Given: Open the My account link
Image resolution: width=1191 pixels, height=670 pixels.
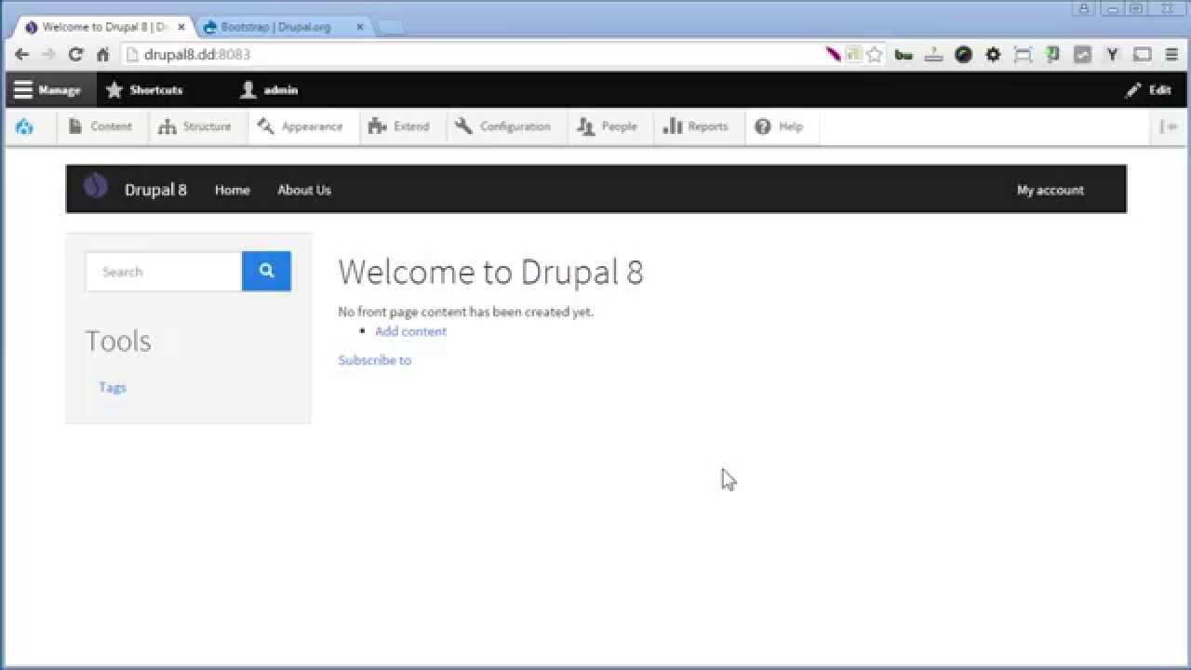Looking at the screenshot, I should pyautogui.click(x=1050, y=190).
